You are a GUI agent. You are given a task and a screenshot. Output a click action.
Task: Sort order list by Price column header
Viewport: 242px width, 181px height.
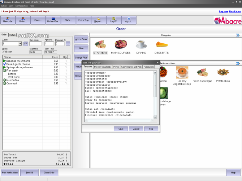(51, 57)
